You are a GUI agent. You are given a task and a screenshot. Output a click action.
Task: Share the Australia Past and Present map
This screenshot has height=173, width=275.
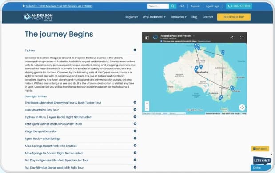point(232,38)
